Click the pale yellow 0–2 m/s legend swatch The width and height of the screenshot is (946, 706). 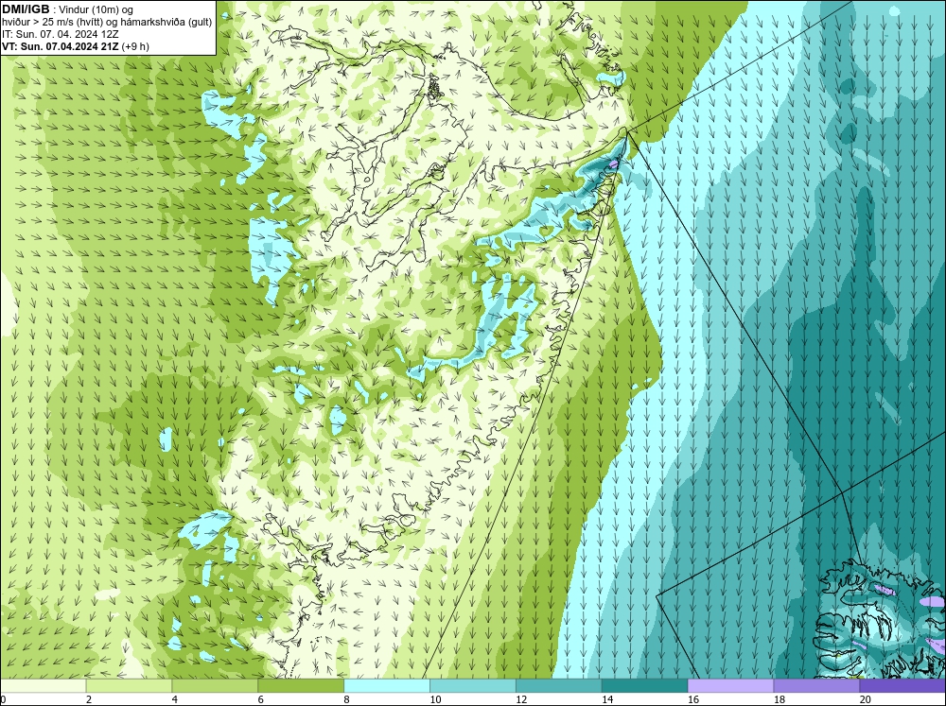(43, 685)
